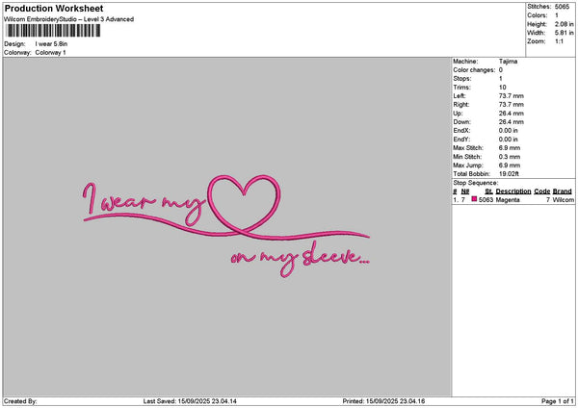Click the Min Stitch value 0.3 mm
The width and height of the screenshot is (578, 408).
click(x=510, y=157)
